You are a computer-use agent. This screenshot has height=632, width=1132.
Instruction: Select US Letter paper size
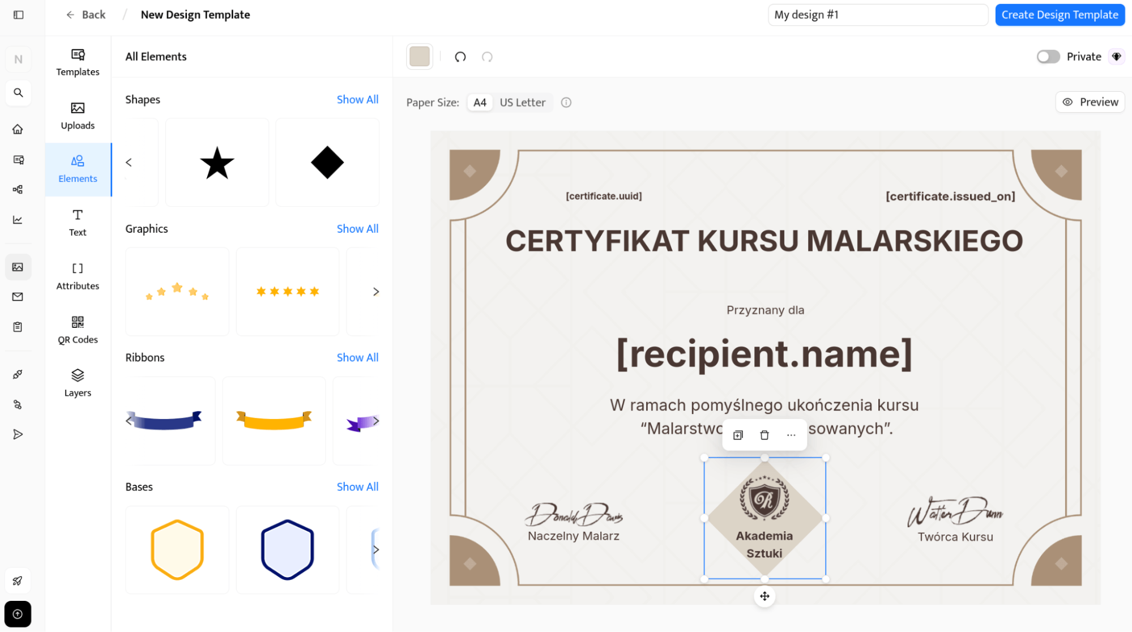click(522, 103)
